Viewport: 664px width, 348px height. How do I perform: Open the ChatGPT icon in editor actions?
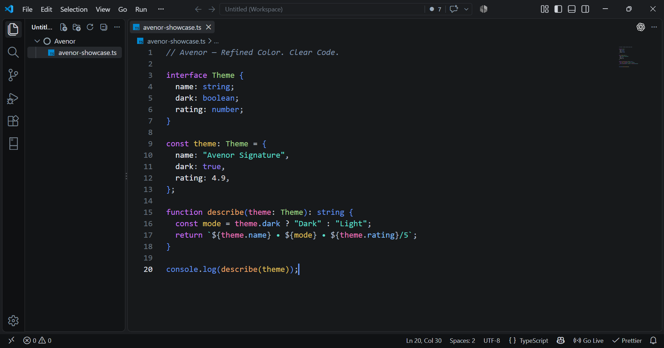(640, 27)
